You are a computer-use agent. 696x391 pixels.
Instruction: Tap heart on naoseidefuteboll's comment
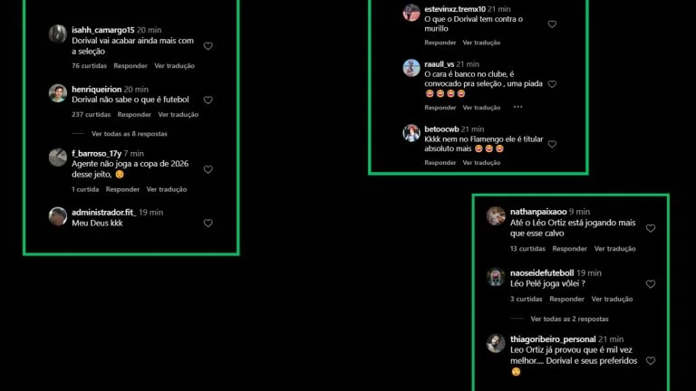click(651, 284)
